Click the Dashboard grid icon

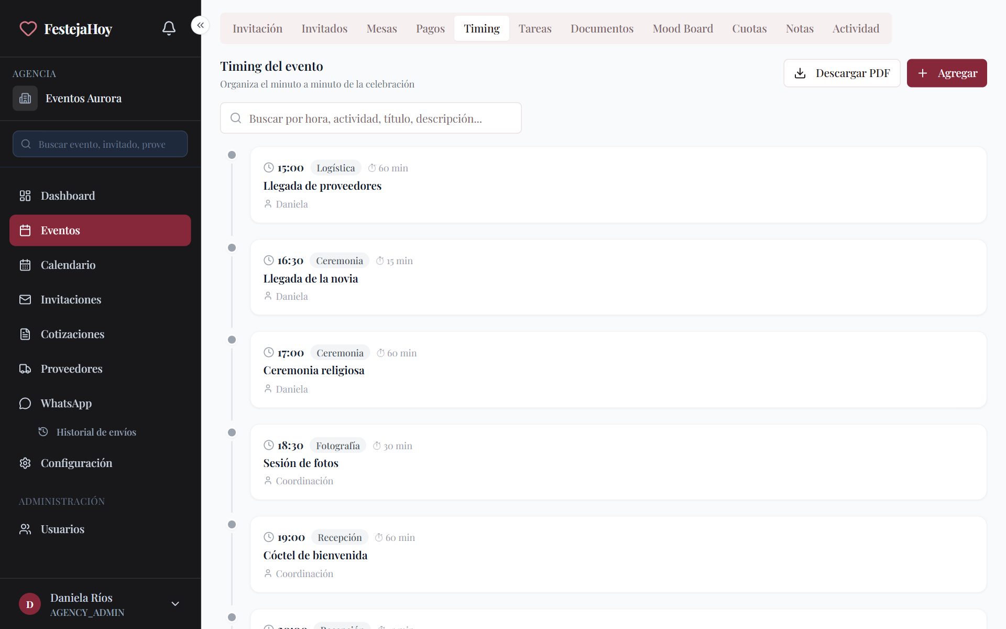pos(25,196)
